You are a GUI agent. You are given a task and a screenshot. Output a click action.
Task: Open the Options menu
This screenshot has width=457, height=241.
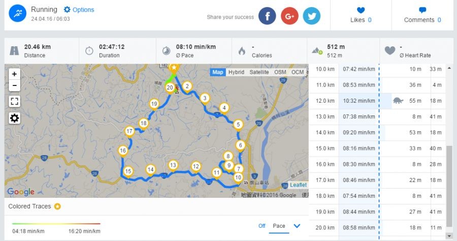[x=79, y=10]
